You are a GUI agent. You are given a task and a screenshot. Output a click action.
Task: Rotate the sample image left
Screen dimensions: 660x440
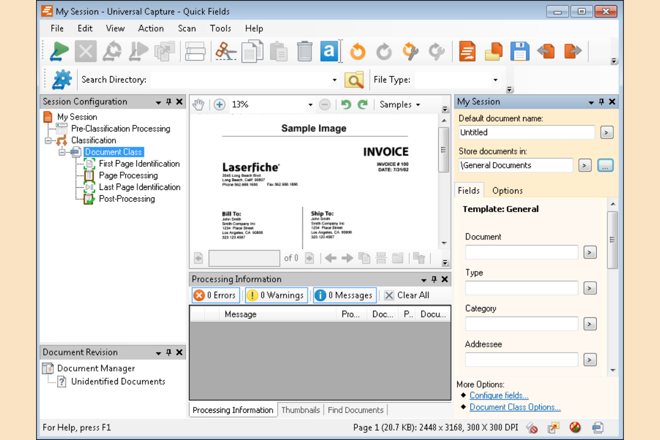[357, 51]
